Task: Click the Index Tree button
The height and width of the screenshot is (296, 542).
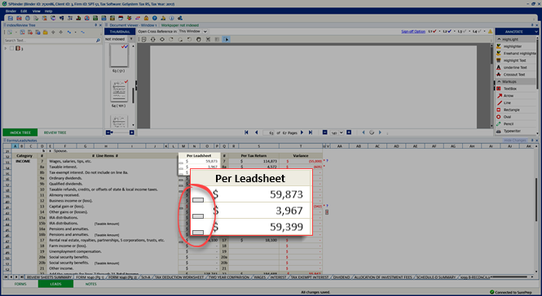Action: coord(20,133)
